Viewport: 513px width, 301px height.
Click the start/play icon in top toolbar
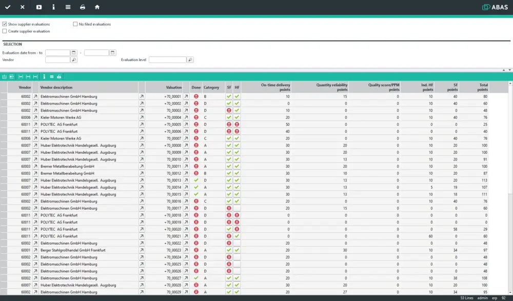pos(39,7)
